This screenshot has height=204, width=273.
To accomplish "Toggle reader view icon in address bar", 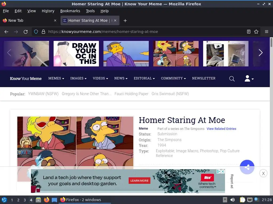I will pos(249,32).
